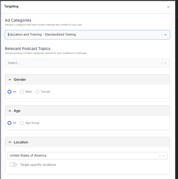Viewport: 178px width, 179px height.
Task: Select the Female gender option
Action: (x=37, y=92)
